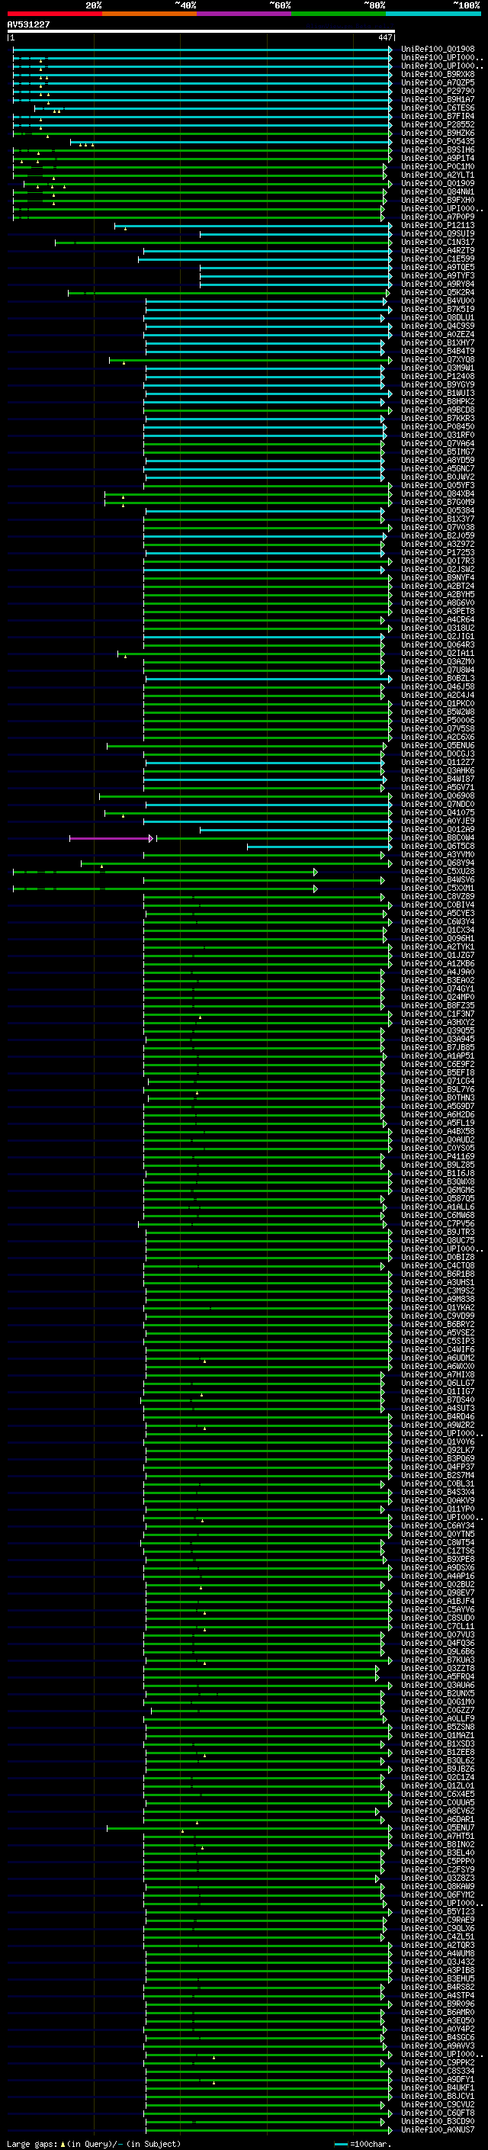Click the purple ~60% identity legend segment
This screenshot has width=488, height=2150.
coord(243,14)
